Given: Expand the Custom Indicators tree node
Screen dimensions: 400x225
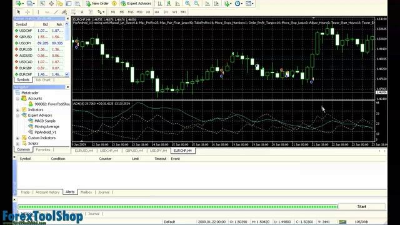Looking at the screenshot, I should point(17,137).
